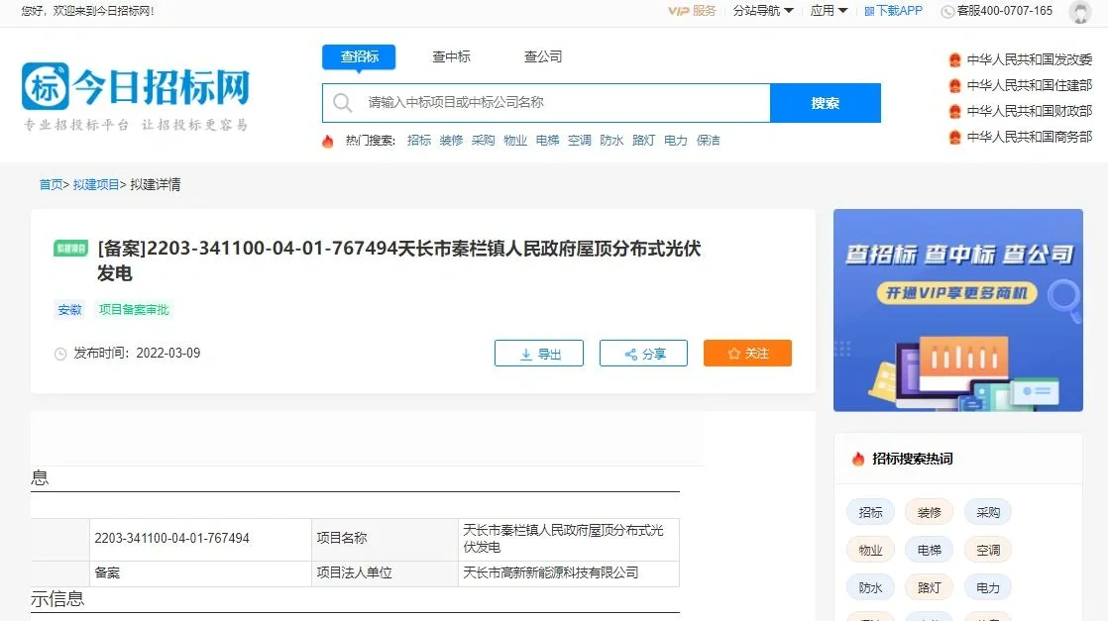Image resolution: width=1108 pixels, height=621 pixels.
Task: Open the 首页 breadcrumb link
Action: pyautogui.click(x=50, y=184)
